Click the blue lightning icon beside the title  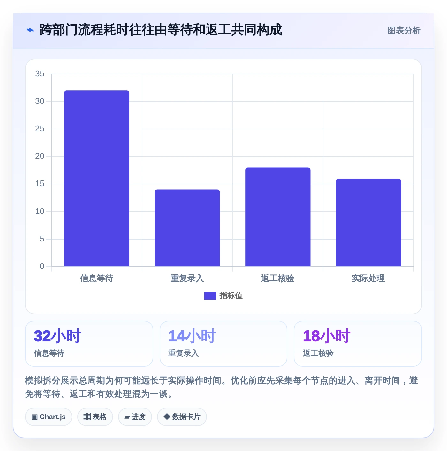pos(30,30)
